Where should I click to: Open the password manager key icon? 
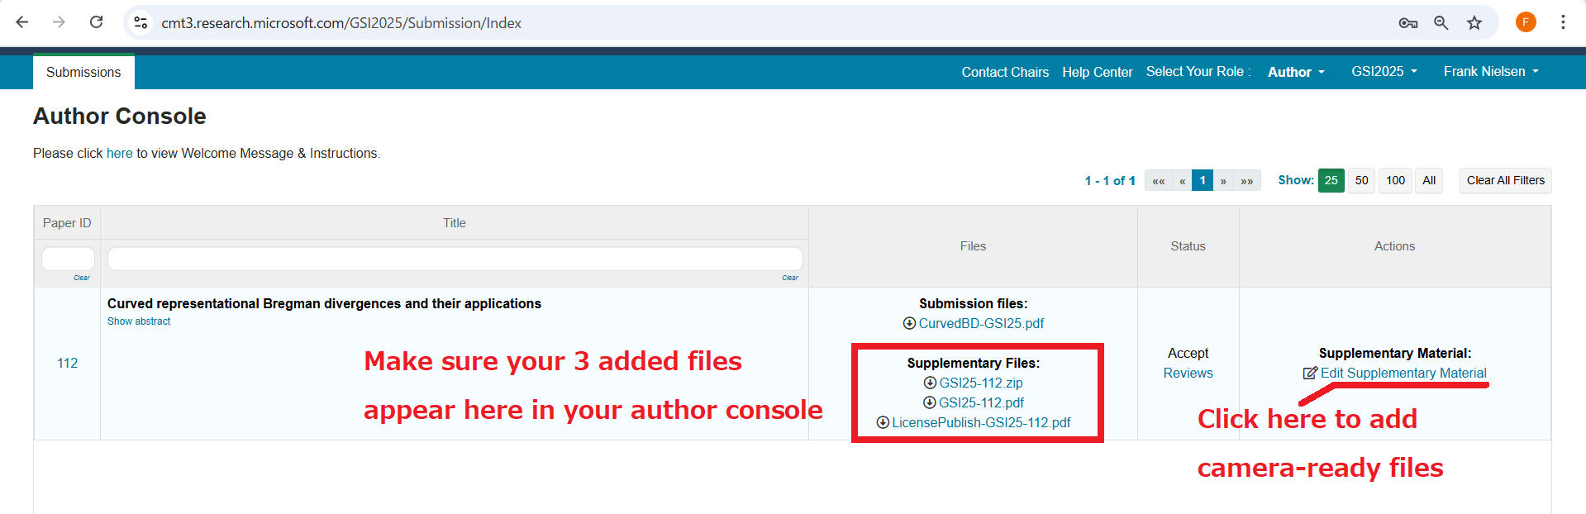[1407, 23]
